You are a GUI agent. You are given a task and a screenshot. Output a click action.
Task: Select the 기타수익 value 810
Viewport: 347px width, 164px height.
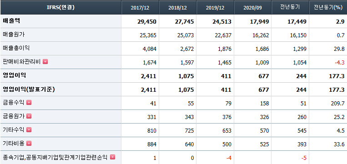(x=152, y=131)
